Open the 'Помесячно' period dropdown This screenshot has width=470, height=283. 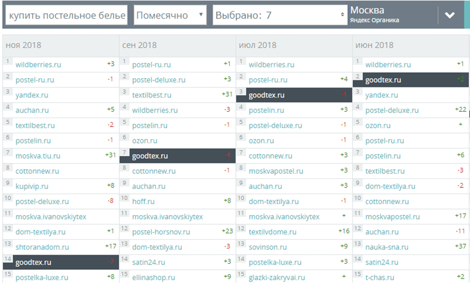pos(170,15)
